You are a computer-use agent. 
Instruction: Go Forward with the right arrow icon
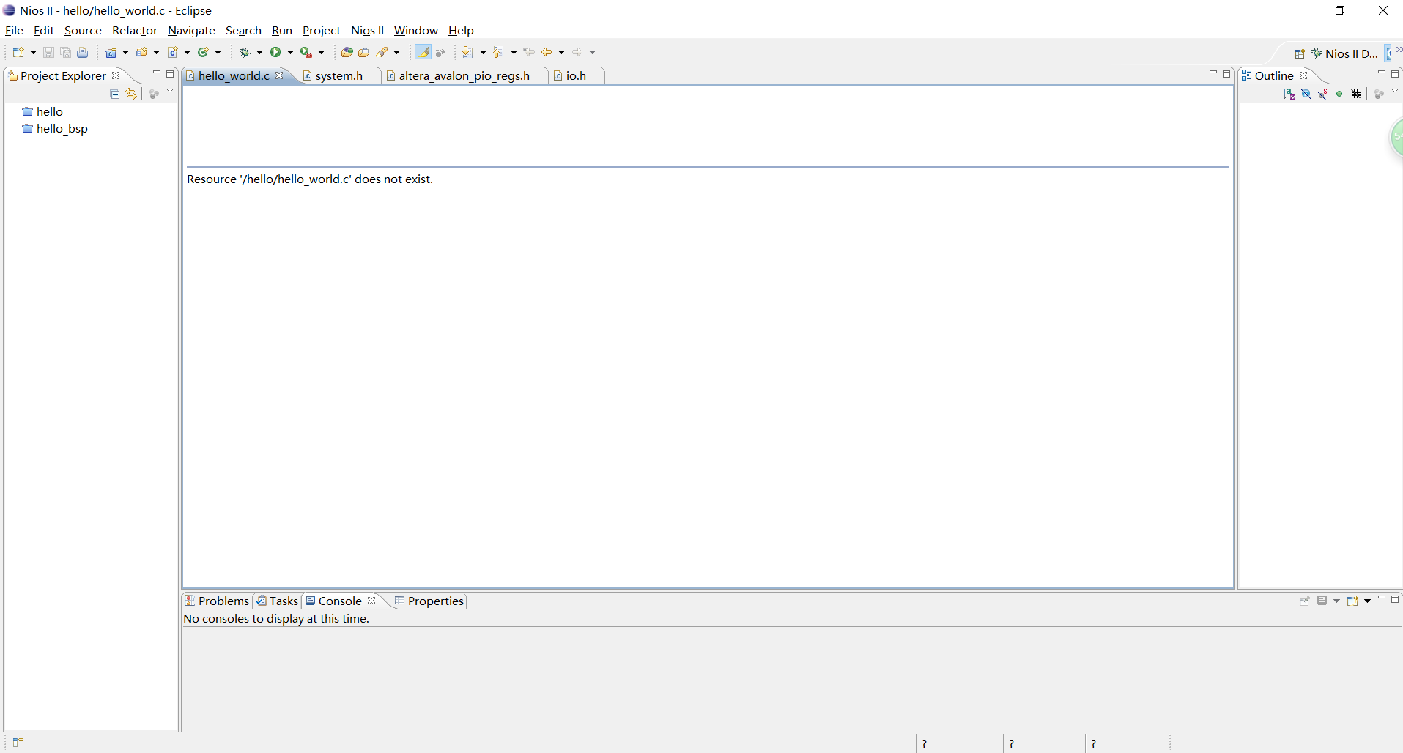pyautogui.click(x=577, y=52)
